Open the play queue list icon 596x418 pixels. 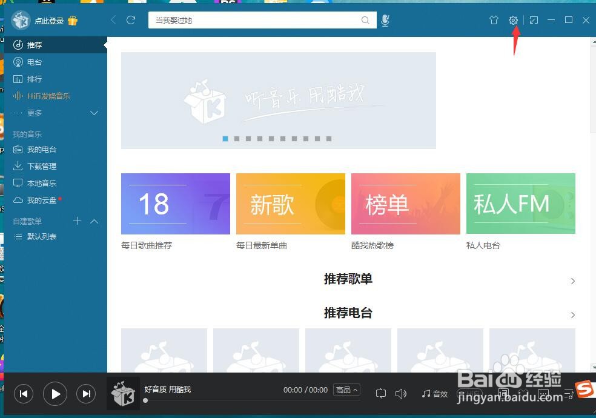(x=569, y=394)
